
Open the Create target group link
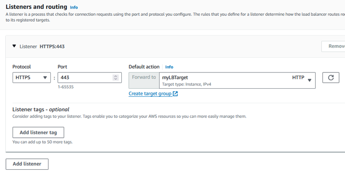[x=150, y=94]
